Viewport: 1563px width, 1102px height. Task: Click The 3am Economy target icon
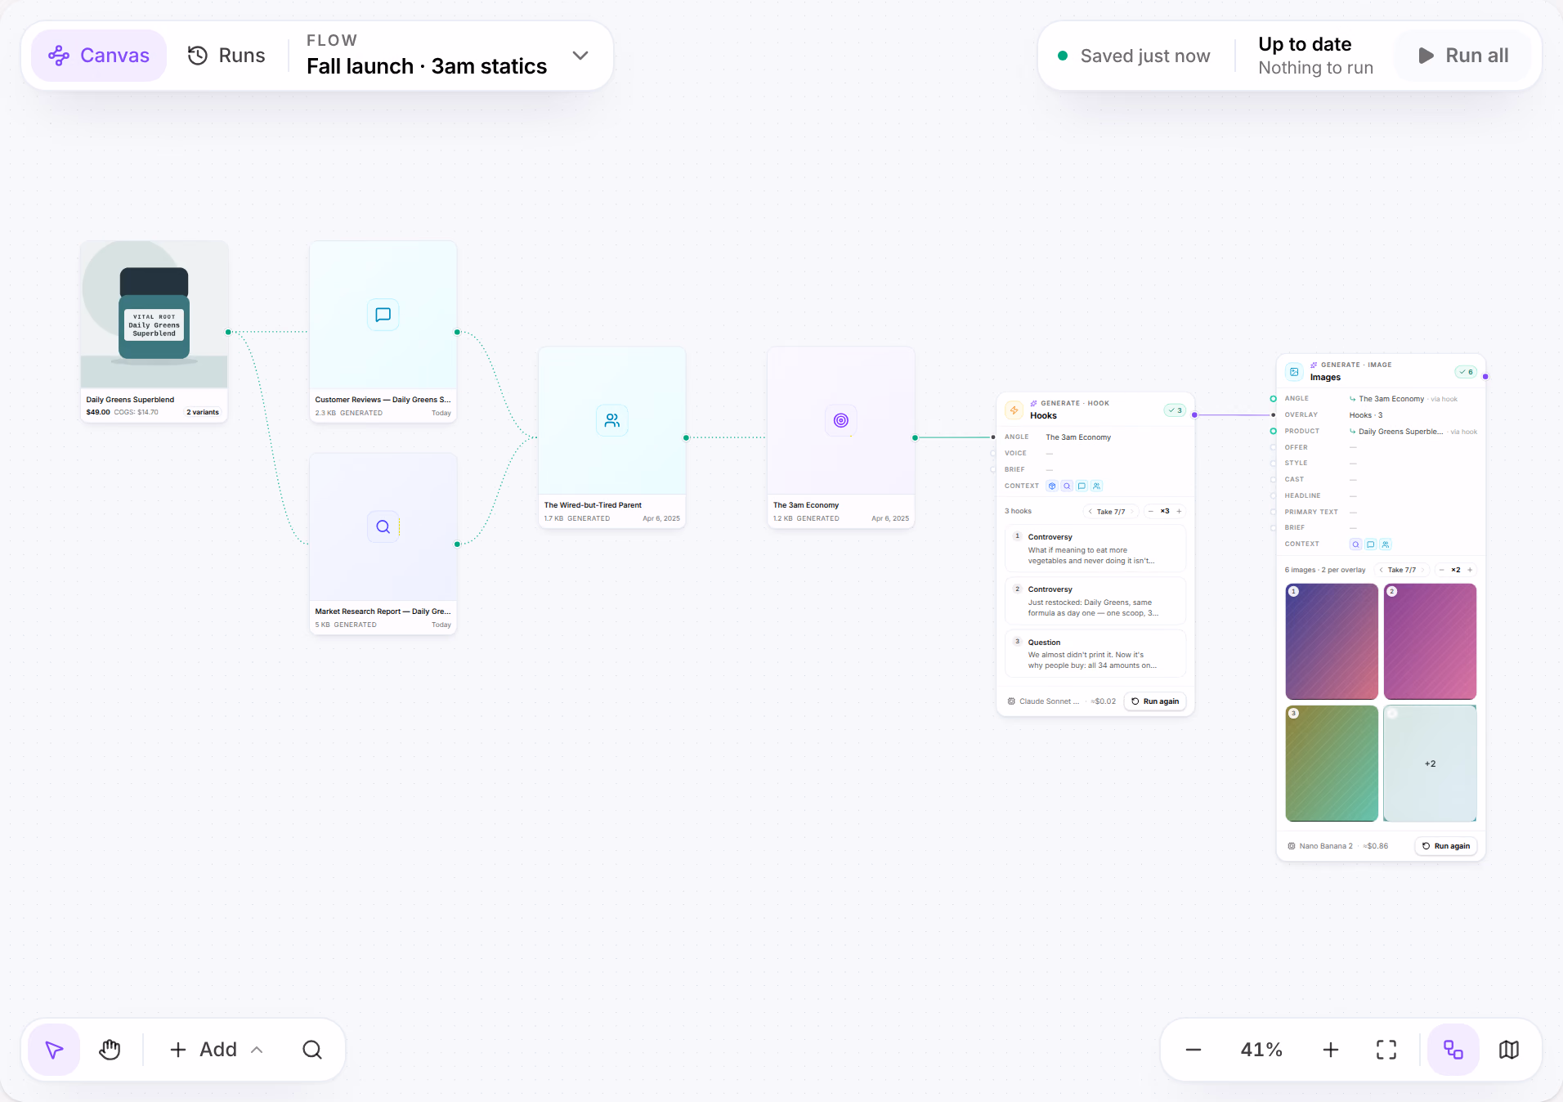click(x=840, y=420)
